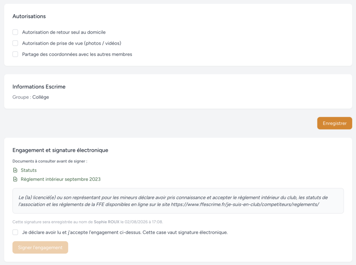Click the Sophie ROUX name in signature note
This screenshot has width=356, height=265.
tap(106, 222)
